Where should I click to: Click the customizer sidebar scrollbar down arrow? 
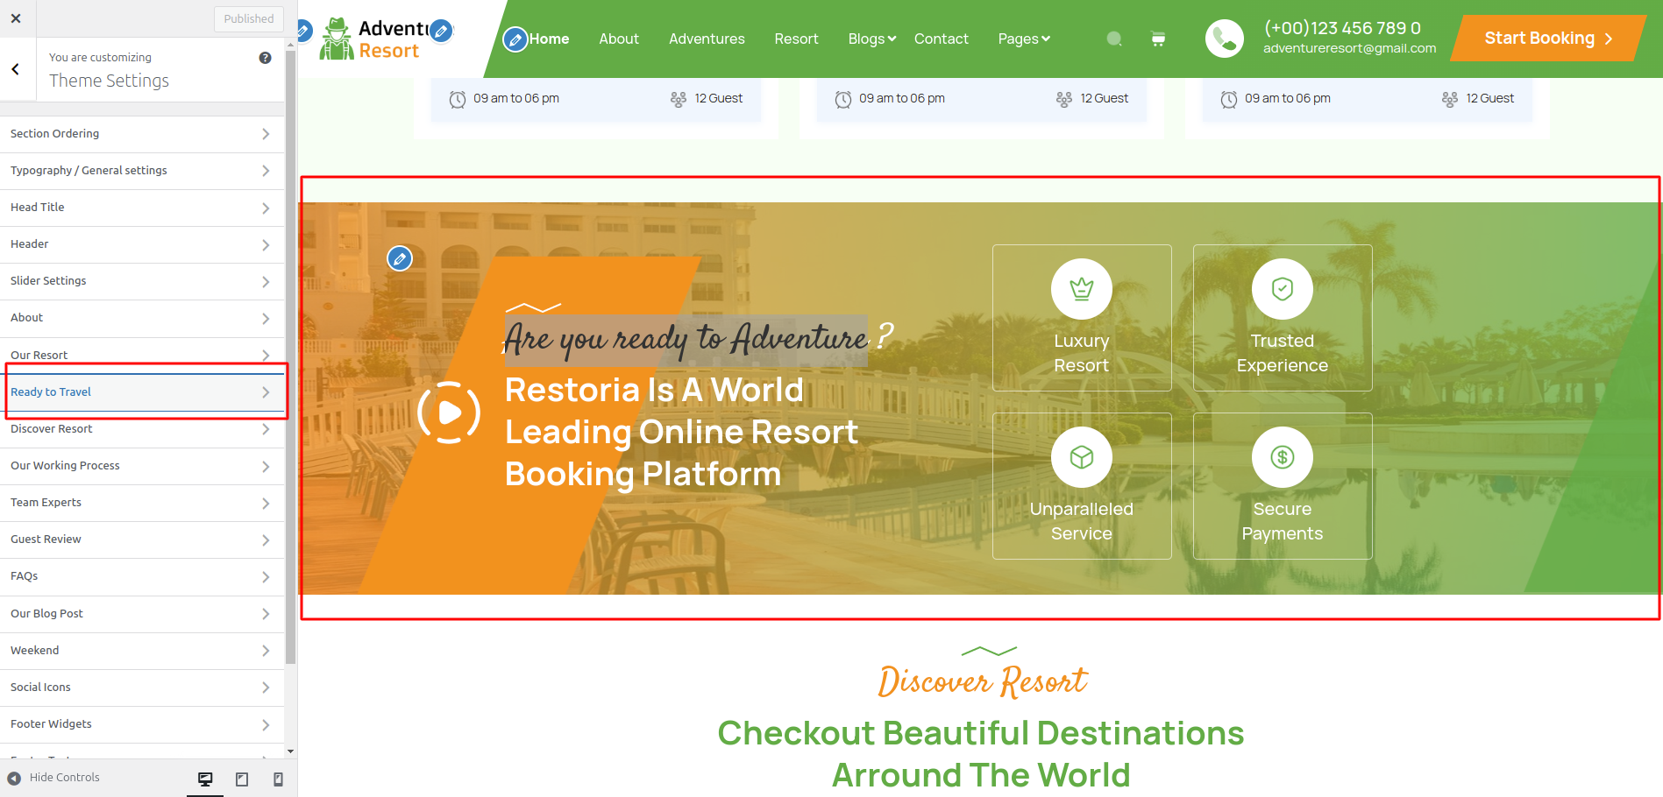coord(290,751)
